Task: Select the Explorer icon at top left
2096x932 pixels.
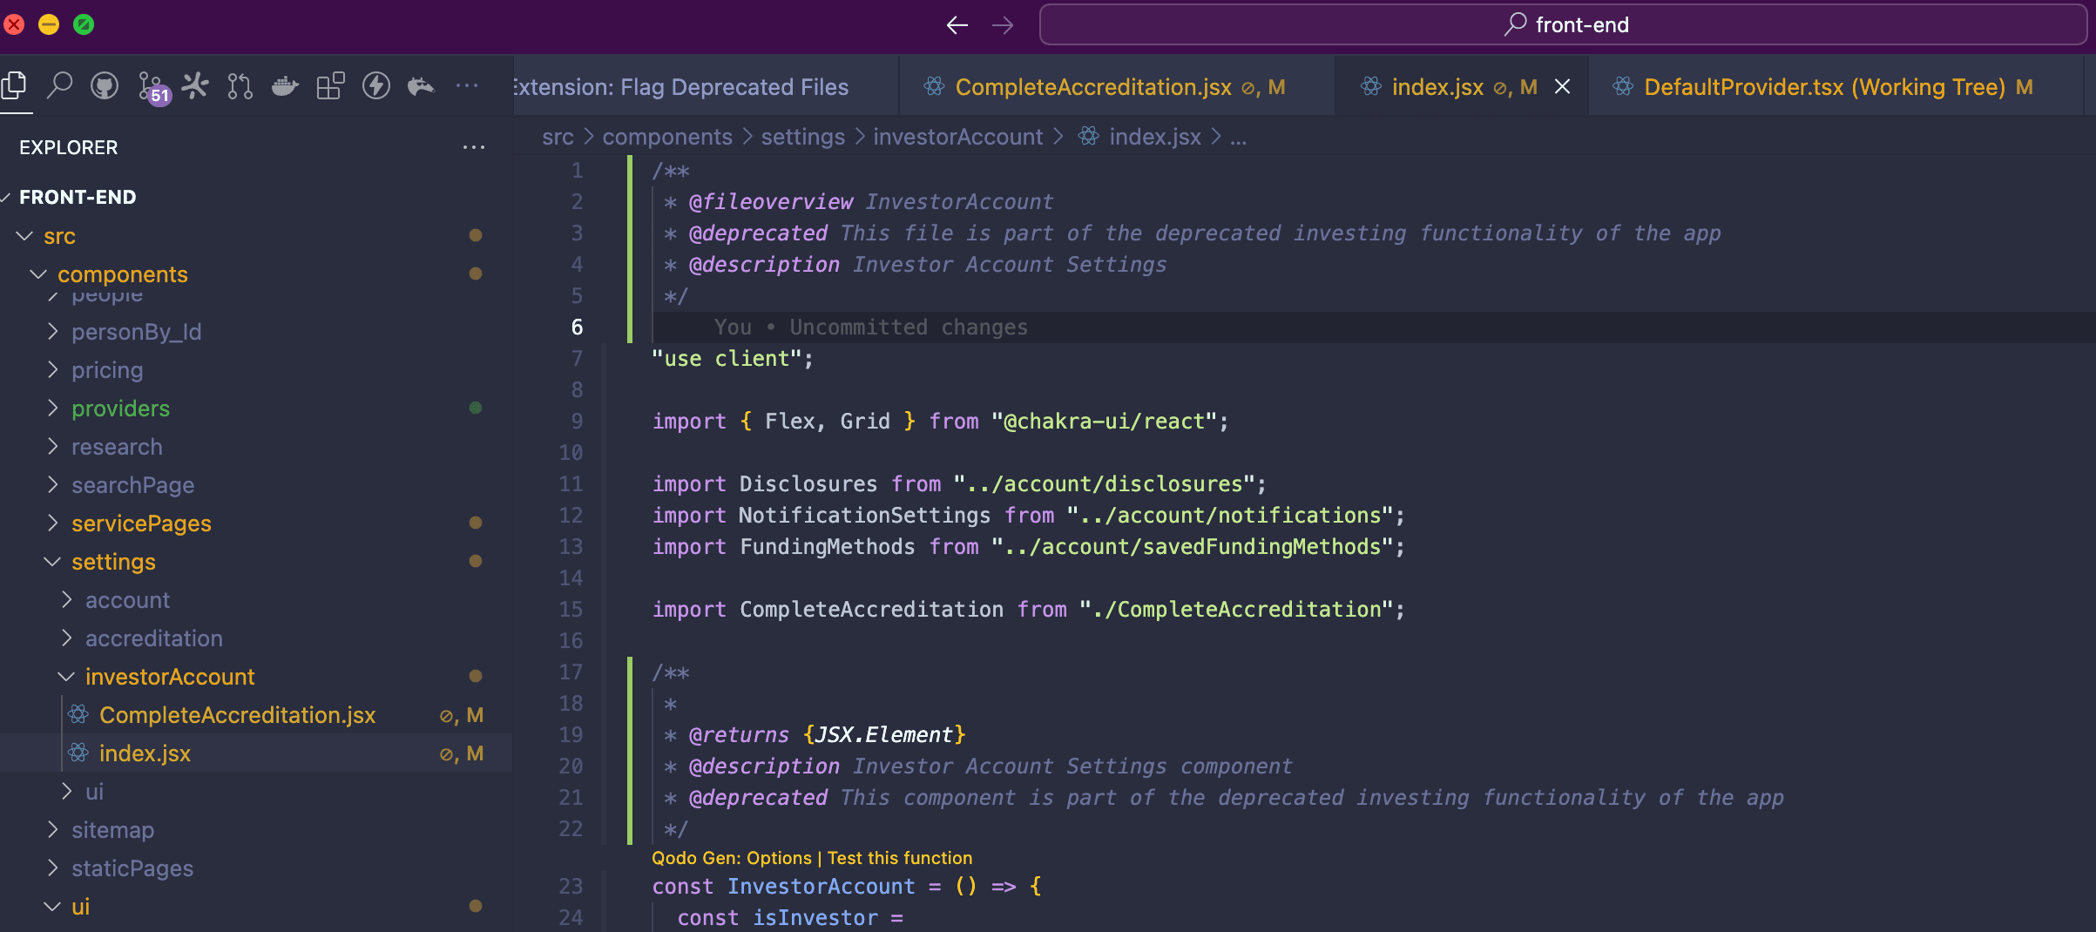Action: [14, 86]
